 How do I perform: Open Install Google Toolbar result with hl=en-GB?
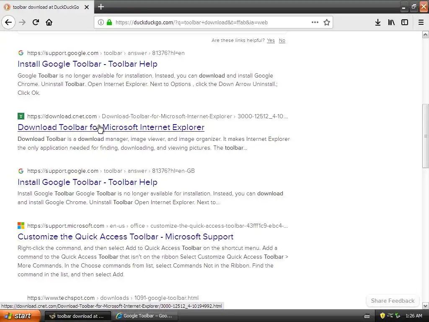(88, 182)
